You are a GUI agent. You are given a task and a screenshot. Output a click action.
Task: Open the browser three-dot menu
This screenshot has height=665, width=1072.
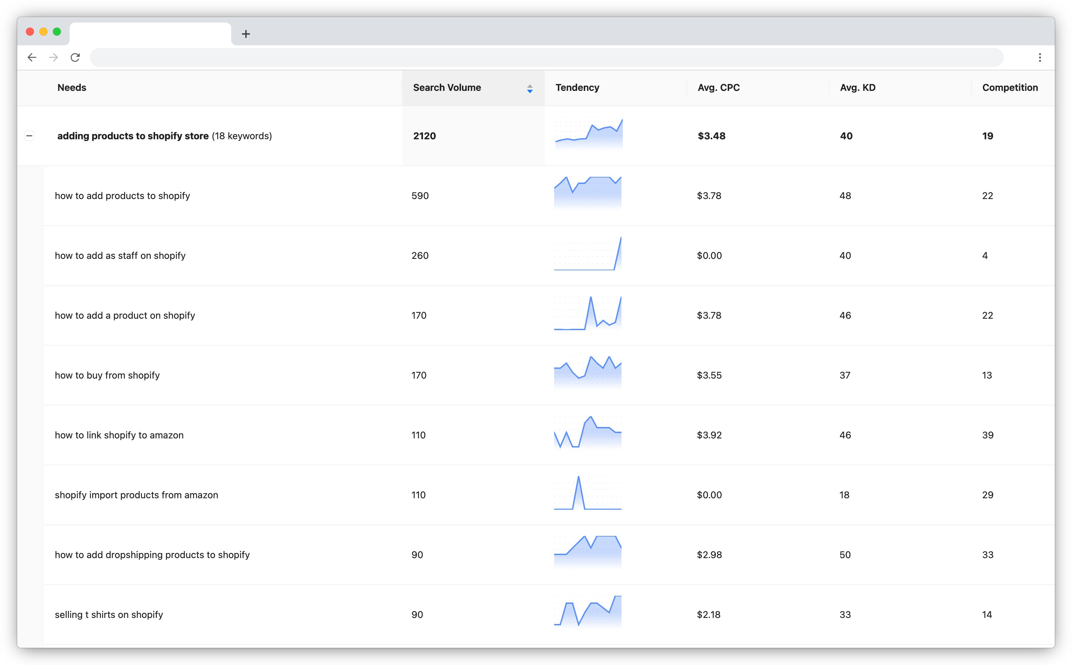[1040, 57]
